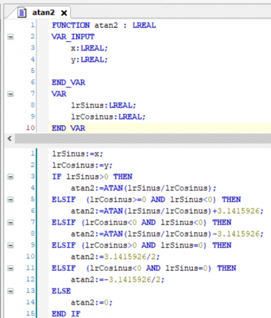Image resolution: width=271 pixels, height=318 pixels.
Task: Collapse the VAR block on line 7
Action: point(11,94)
